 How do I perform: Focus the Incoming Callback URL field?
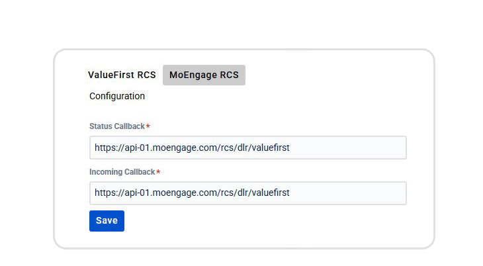pyautogui.click(x=247, y=193)
